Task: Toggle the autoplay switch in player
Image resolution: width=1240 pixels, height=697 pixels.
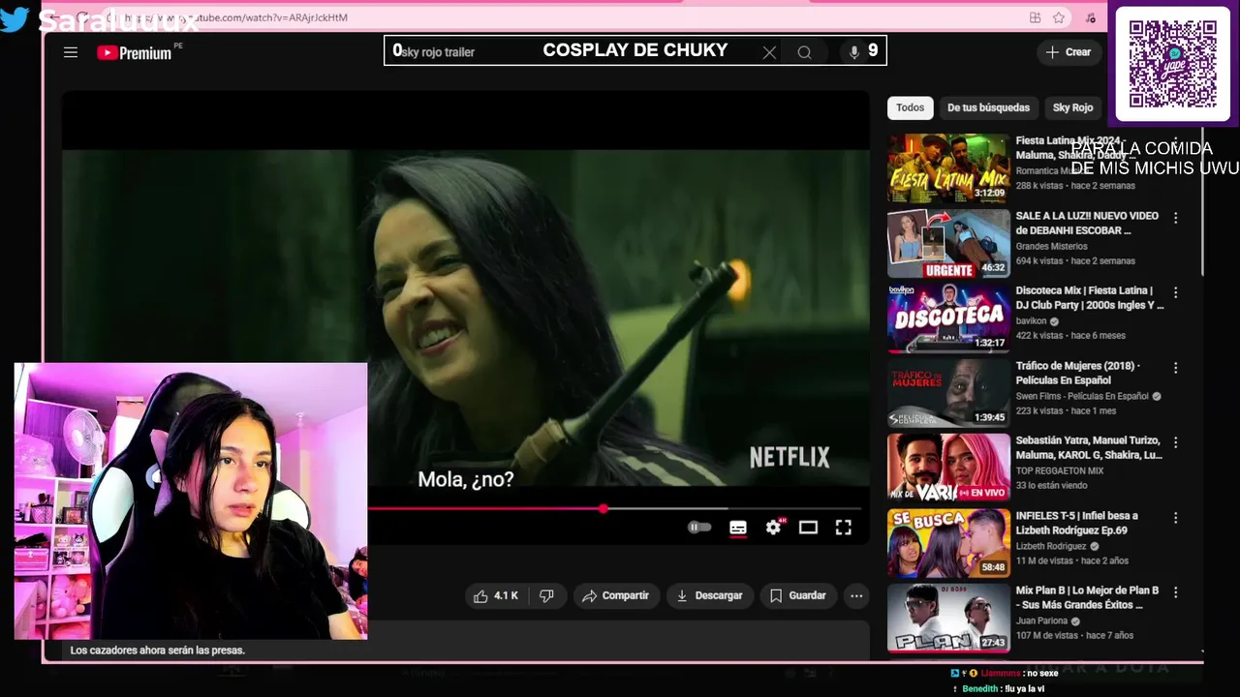Action: [699, 528]
